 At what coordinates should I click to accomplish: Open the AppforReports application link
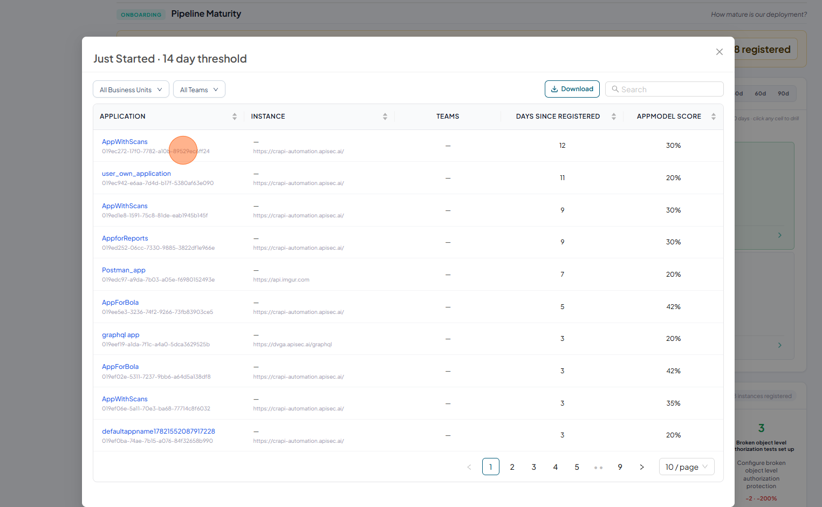pyautogui.click(x=125, y=238)
